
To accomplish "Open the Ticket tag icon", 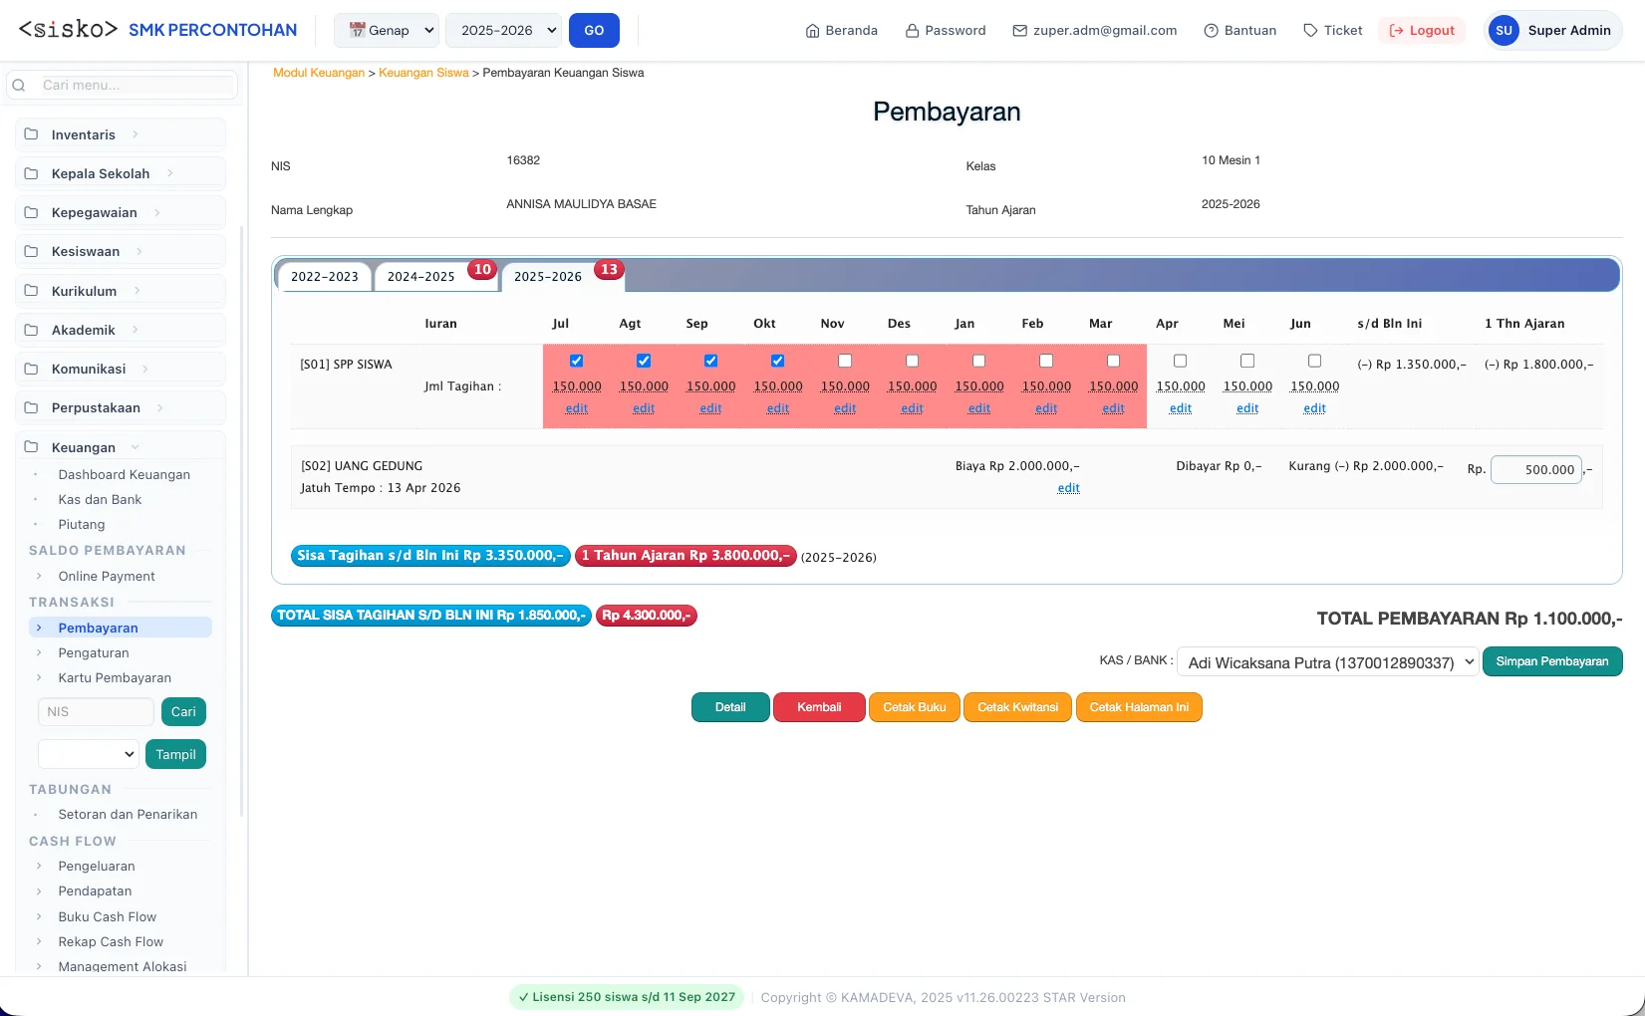I will pyautogui.click(x=1310, y=31).
